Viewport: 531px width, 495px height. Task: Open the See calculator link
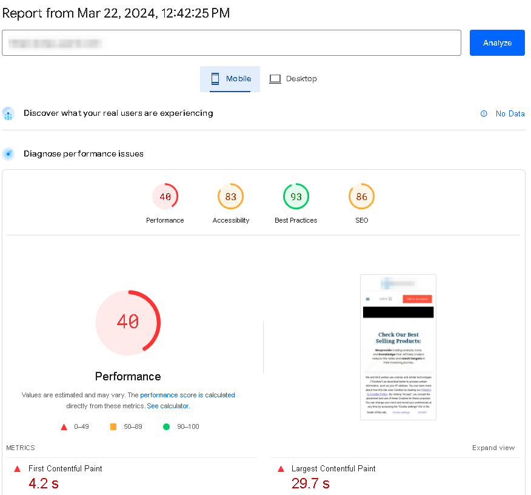point(168,406)
